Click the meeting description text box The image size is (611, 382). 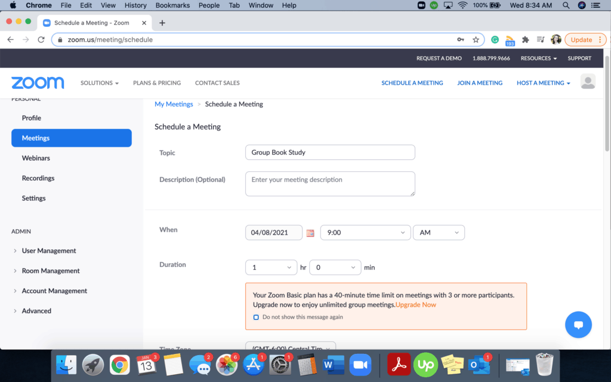click(x=330, y=183)
